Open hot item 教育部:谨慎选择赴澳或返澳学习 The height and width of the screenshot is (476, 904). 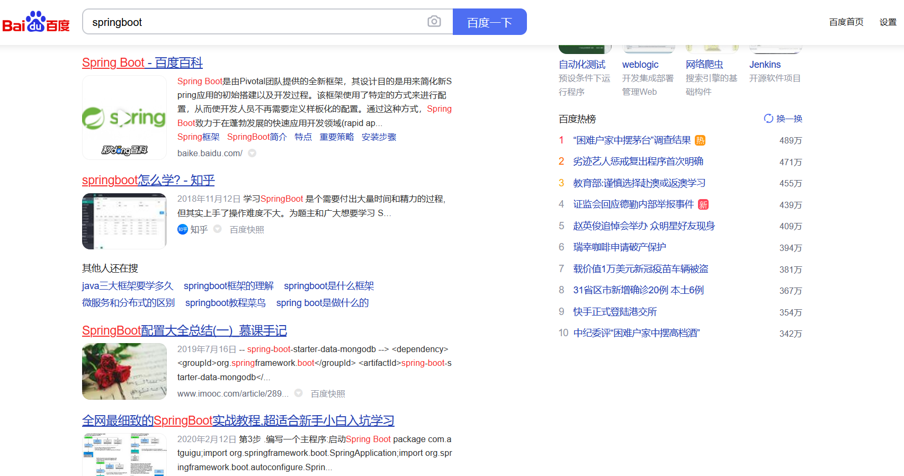pyautogui.click(x=639, y=183)
